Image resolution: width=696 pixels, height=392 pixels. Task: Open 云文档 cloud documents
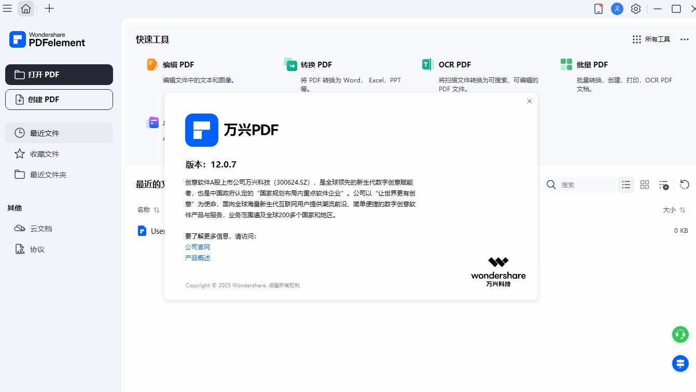point(41,229)
